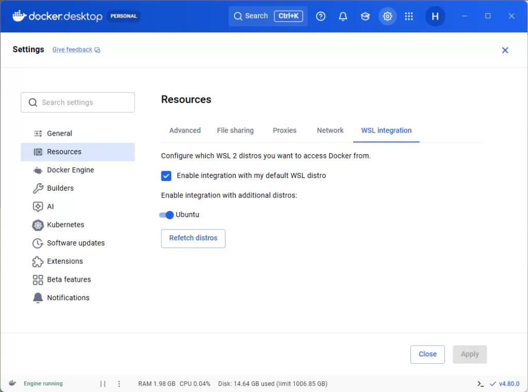Click the Engine running status text
This screenshot has width=528, height=392.
pos(43,383)
